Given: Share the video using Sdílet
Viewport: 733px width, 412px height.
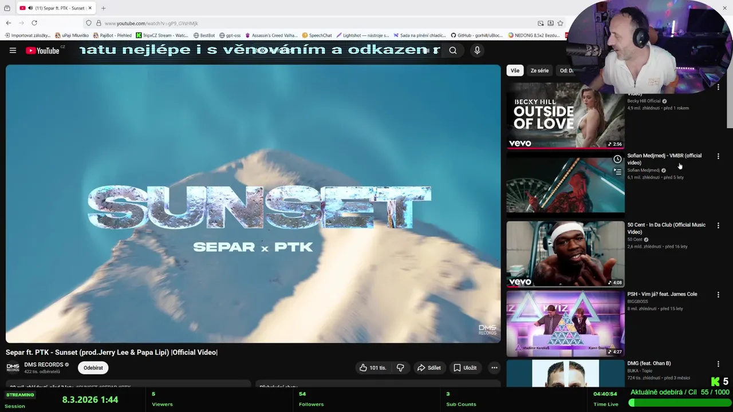Looking at the screenshot, I should pyautogui.click(x=429, y=368).
